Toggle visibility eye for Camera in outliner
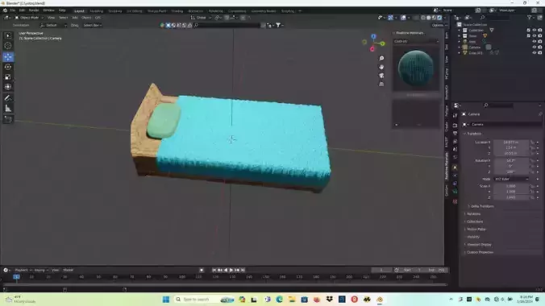 coord(535,47)
